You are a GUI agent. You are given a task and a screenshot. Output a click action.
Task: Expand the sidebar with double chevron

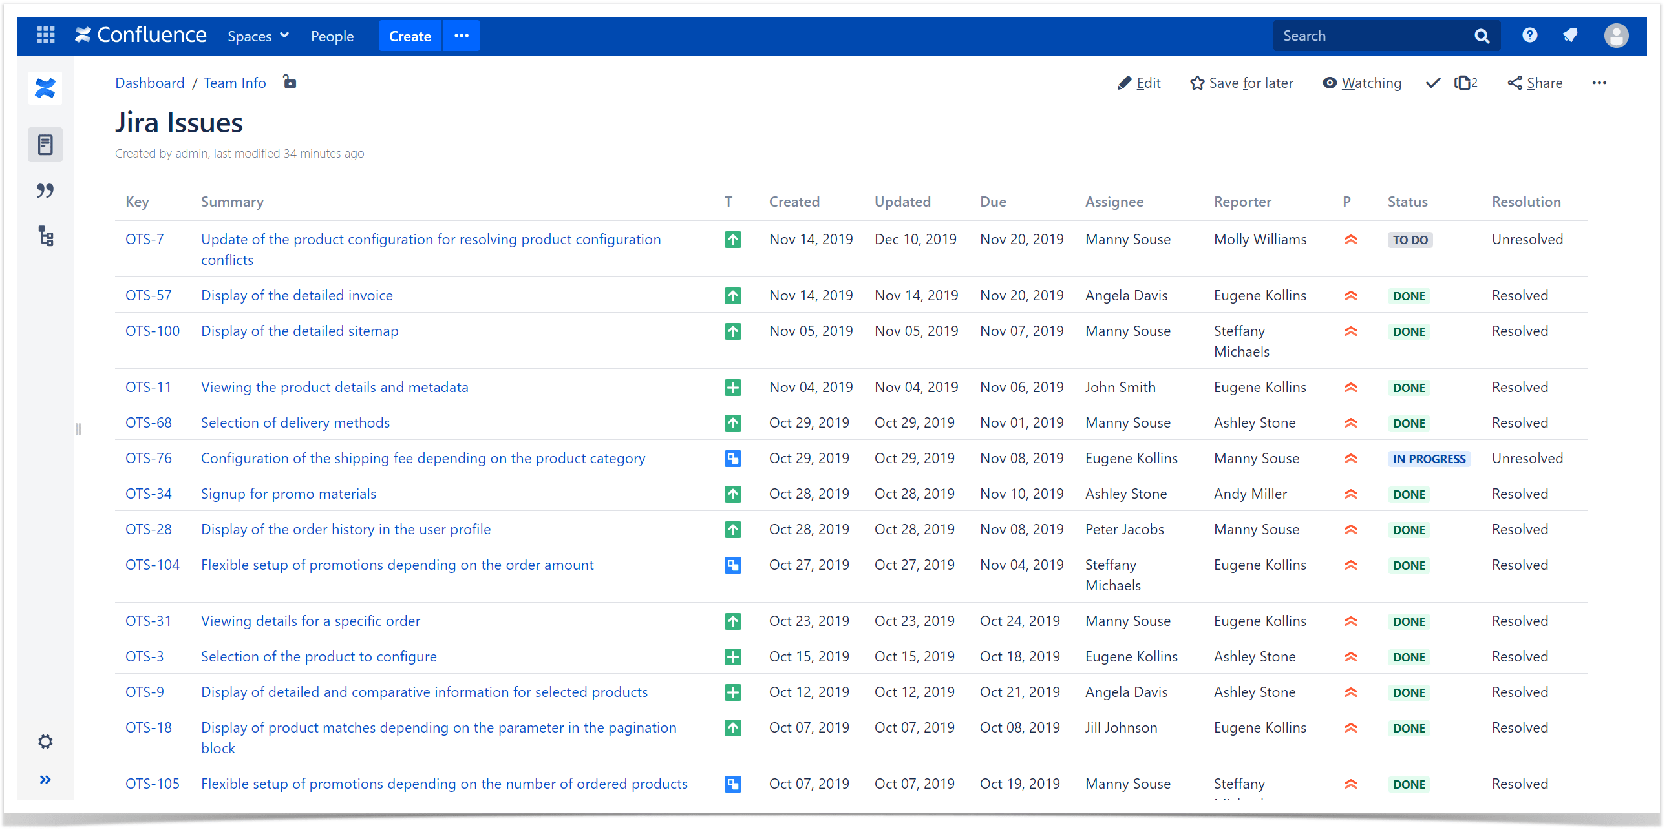45,780
